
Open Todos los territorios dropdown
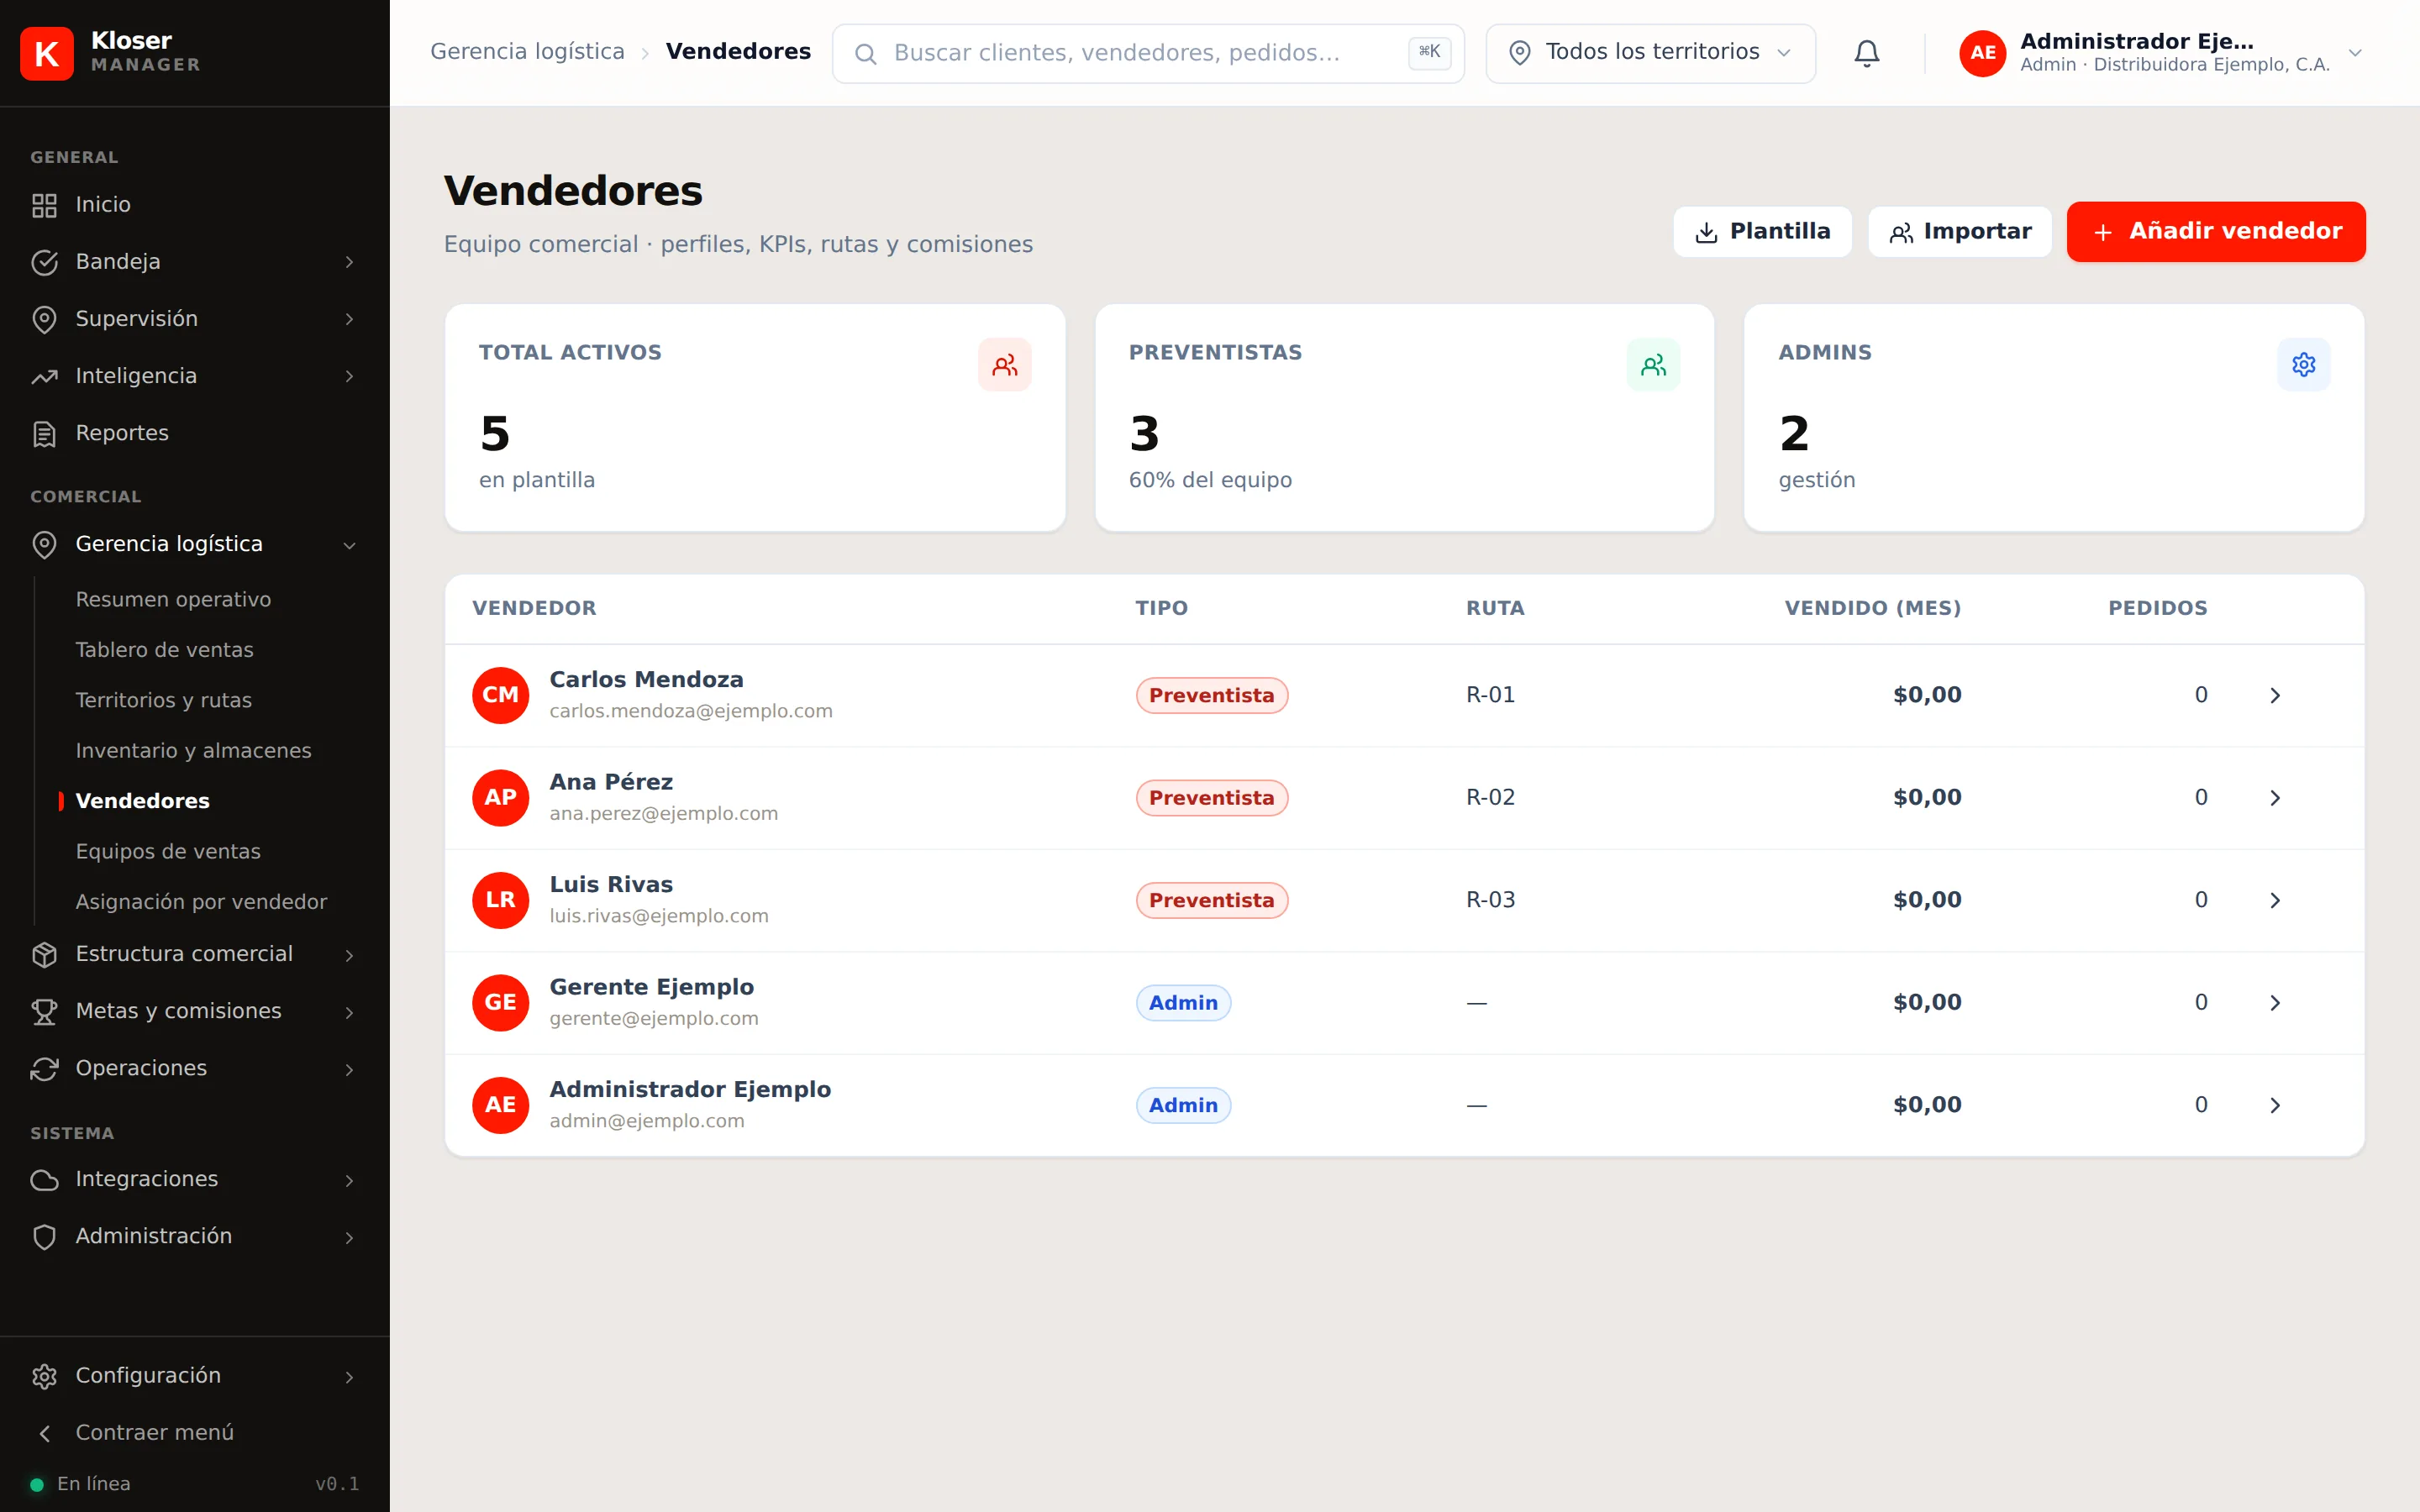pos(1650,53)
